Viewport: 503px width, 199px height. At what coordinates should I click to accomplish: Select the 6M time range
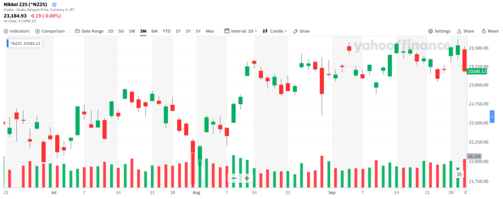pos(154,31)
